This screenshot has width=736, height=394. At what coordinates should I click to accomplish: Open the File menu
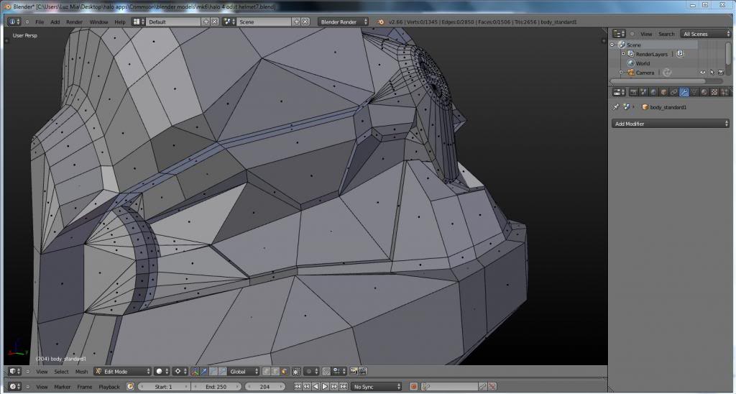[x=40, y=22]
